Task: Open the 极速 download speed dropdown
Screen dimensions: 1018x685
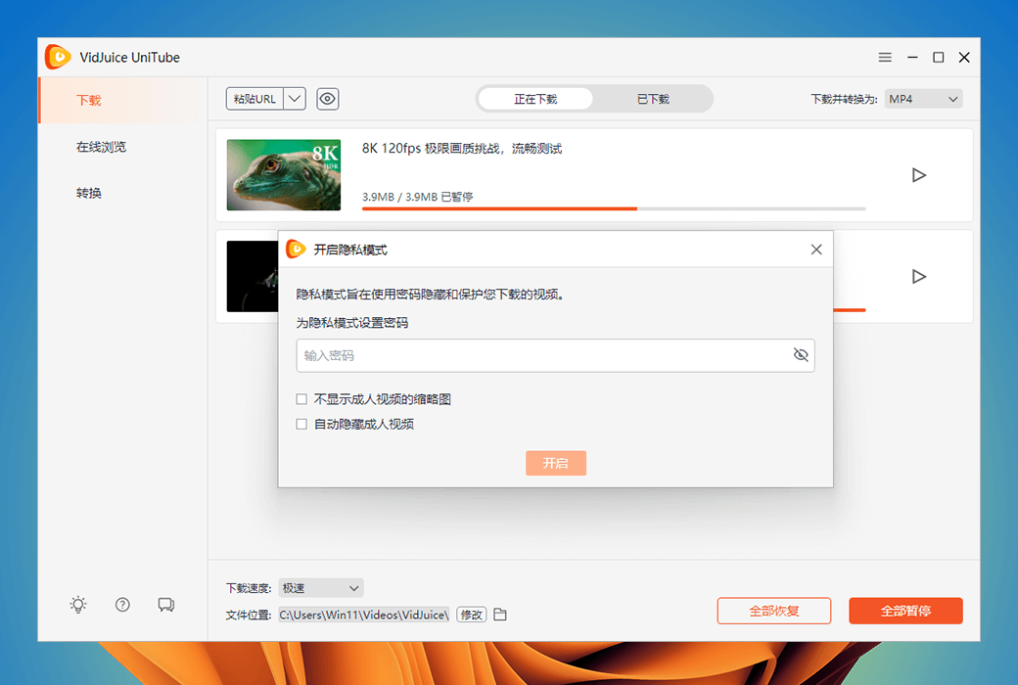Action: [x=321, y=587]
